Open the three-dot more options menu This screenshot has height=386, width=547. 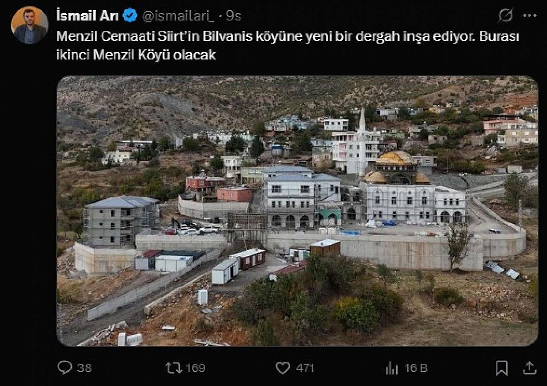click(x=529, y=16)
